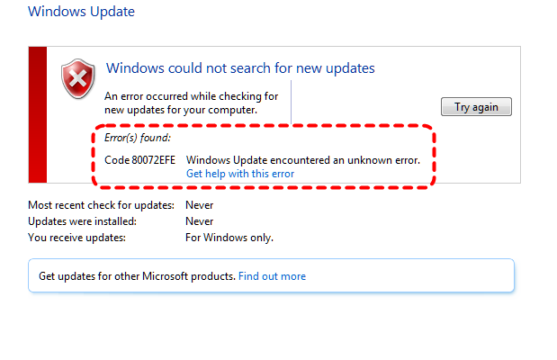Click the Updates were installed label
Viewport: 557px width, 360px height.
82,221
